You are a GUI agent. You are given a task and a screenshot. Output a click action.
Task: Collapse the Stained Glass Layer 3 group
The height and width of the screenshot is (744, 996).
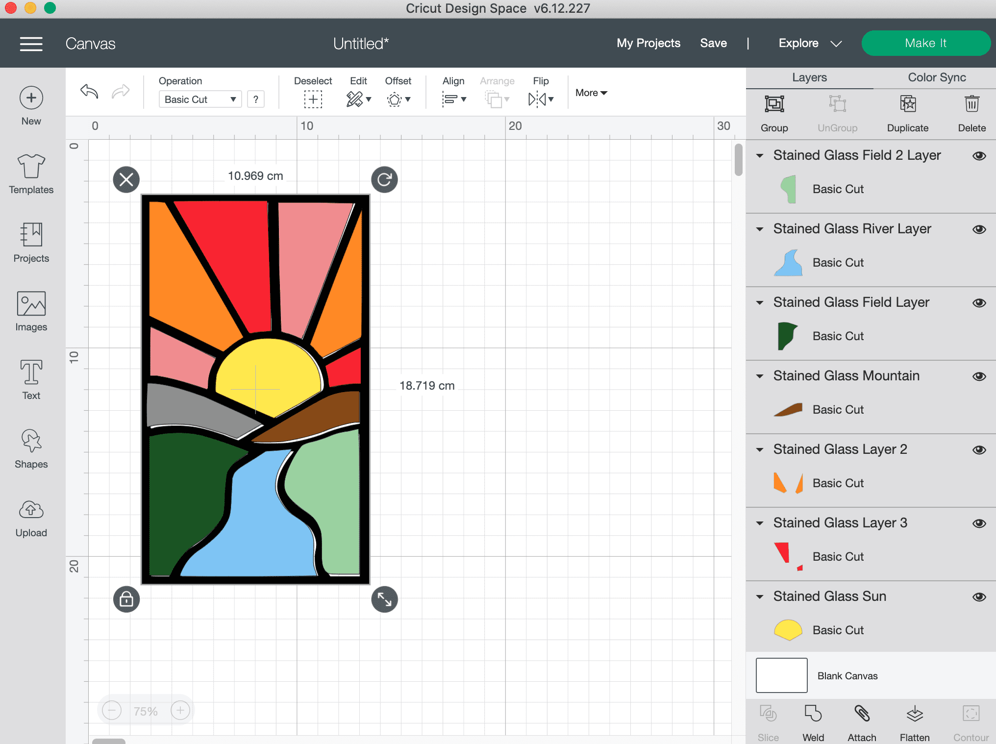pos(760,523)
